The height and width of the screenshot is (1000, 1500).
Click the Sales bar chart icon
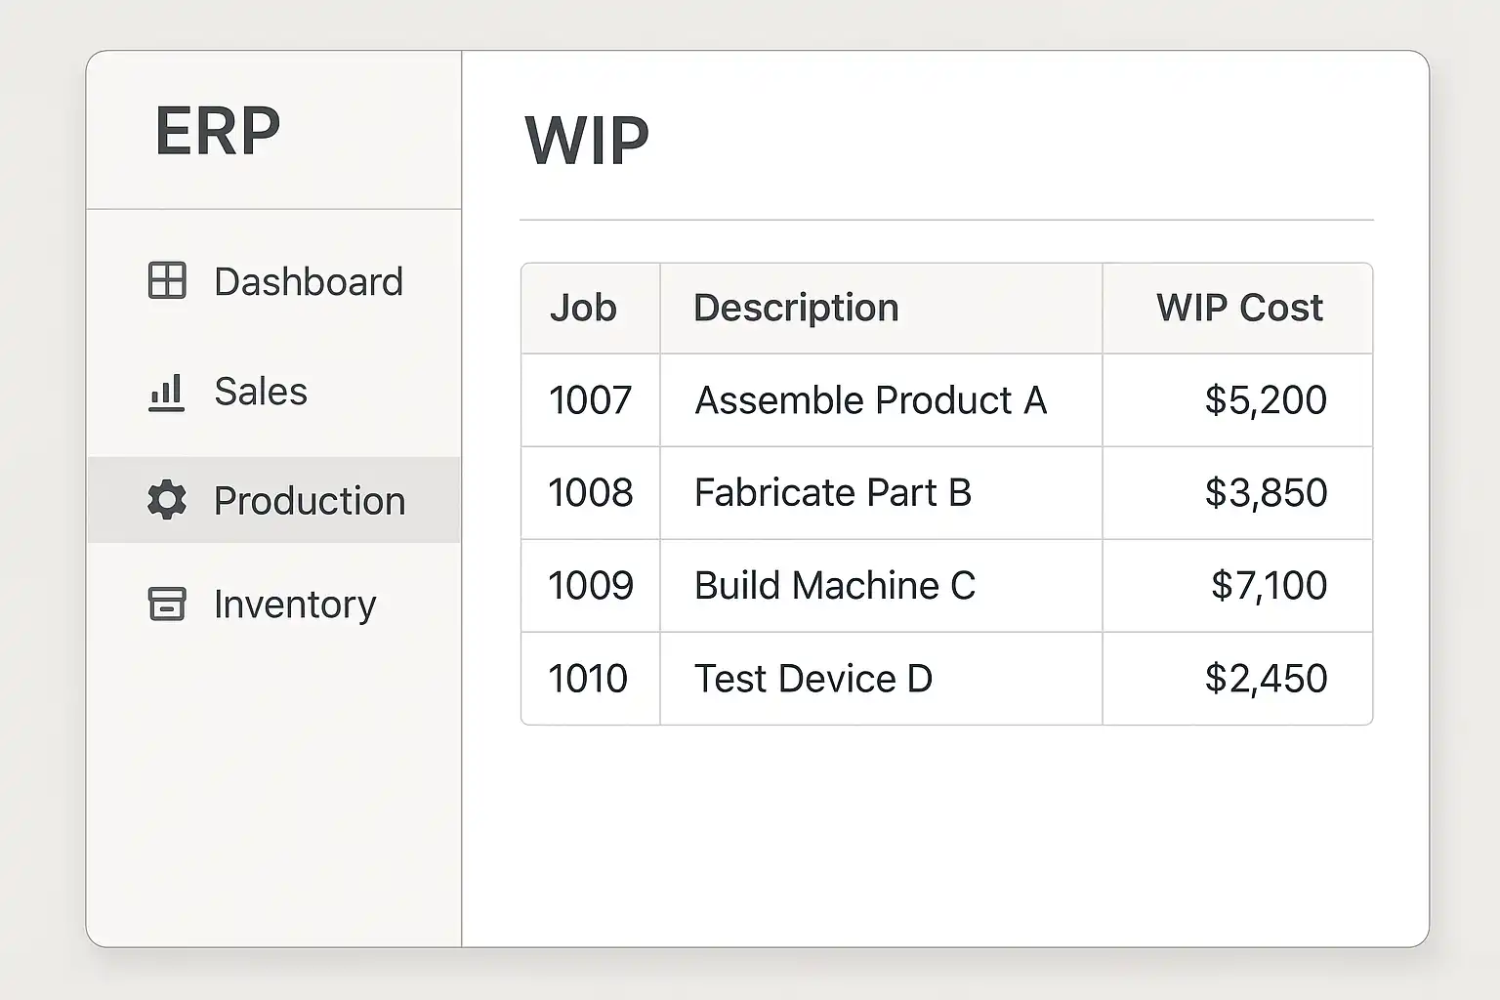pos(166,393)
